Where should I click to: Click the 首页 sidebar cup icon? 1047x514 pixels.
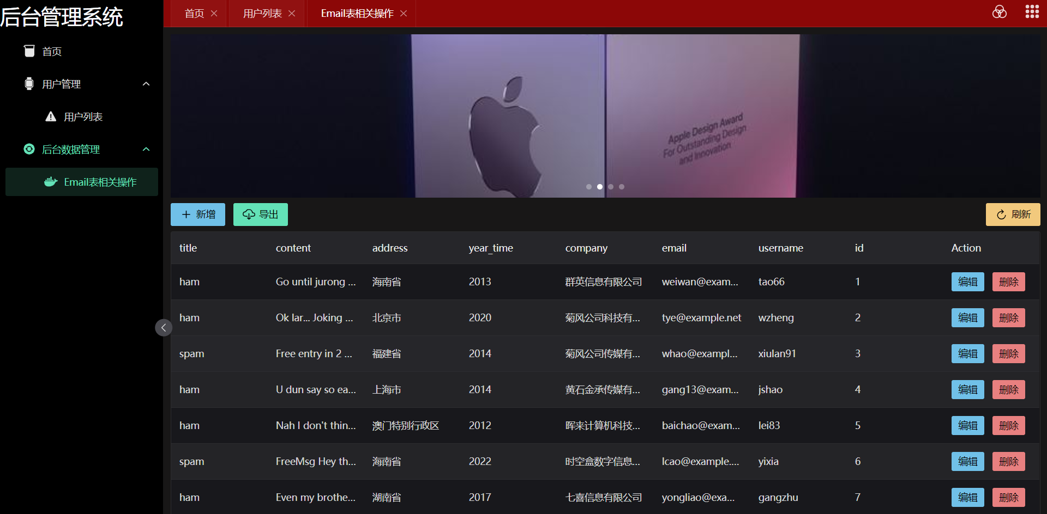pyautogui.click(x=29, y=51)
